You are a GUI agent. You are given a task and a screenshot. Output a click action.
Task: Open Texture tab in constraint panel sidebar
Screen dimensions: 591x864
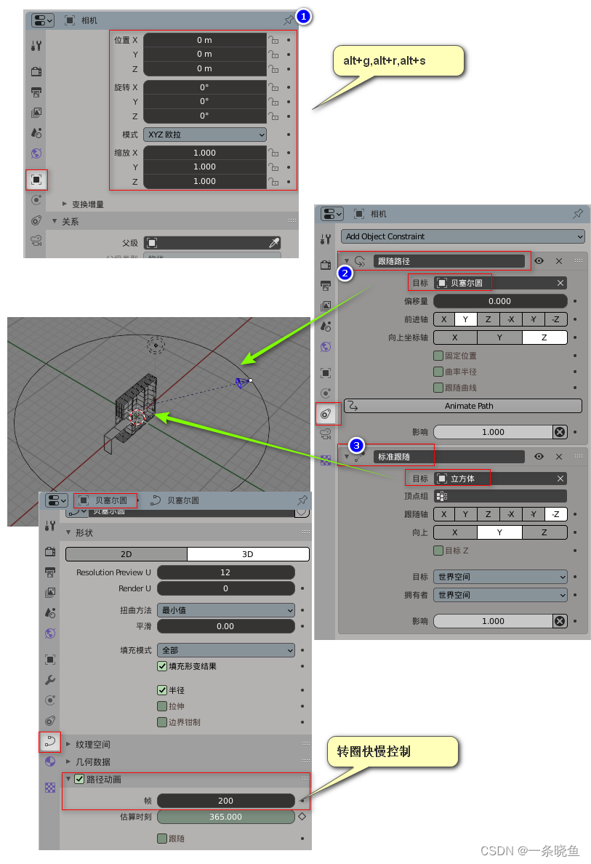pyautogui.click(x=326, y=460)
